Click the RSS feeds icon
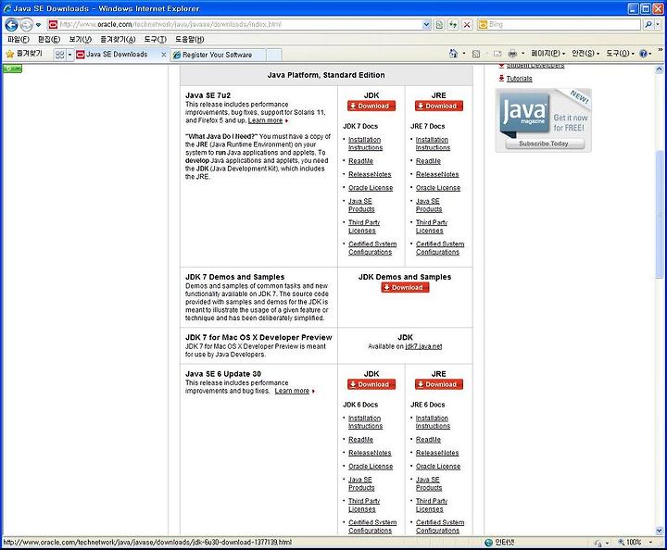The width and height of the screenshot is (667, 550). (476, 54)
